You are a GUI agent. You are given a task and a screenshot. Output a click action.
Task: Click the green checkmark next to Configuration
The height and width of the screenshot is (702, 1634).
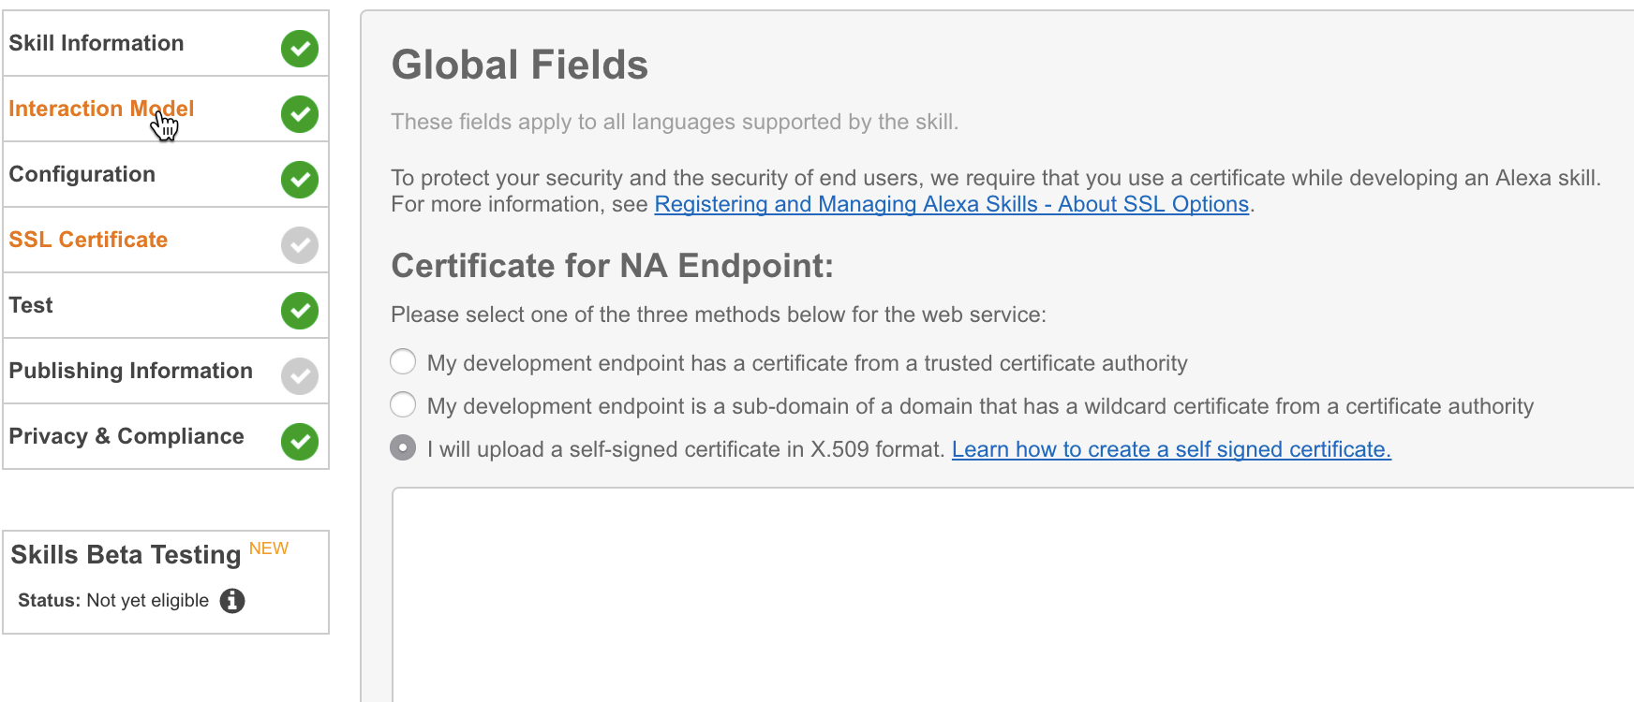click(x=300, y=179)
